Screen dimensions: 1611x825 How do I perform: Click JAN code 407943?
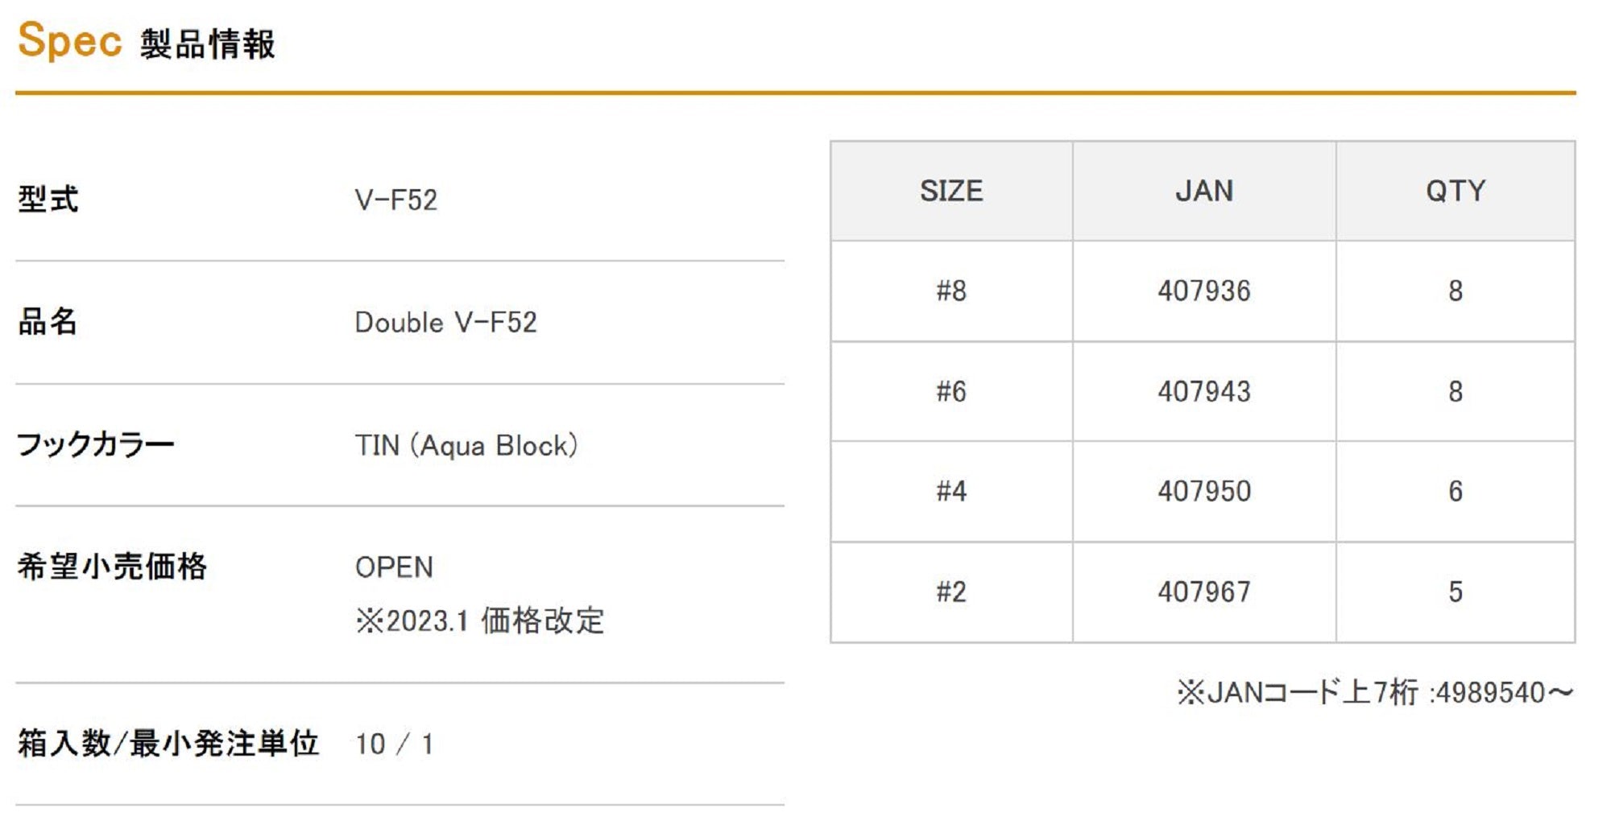1204,392
